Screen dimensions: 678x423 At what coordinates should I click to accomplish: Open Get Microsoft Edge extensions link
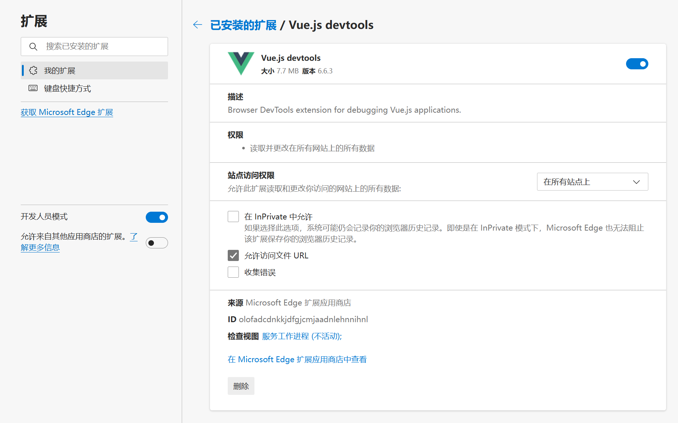click(x=67, y=112)
